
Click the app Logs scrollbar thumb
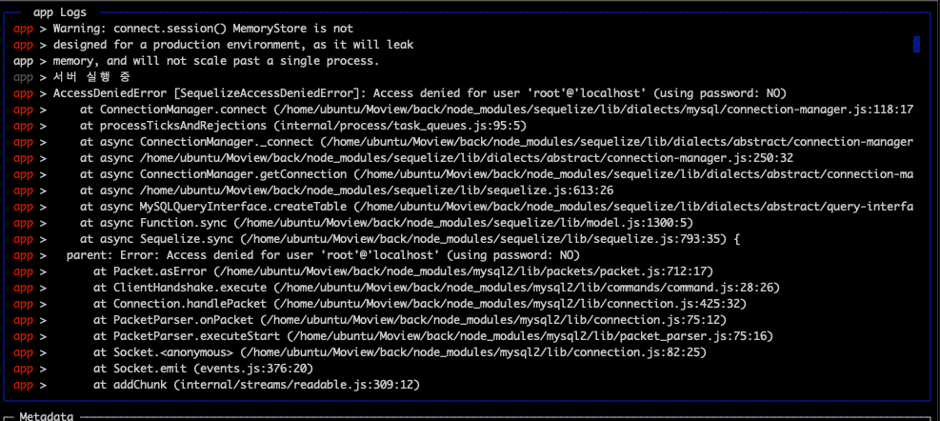tap(916, 44)
